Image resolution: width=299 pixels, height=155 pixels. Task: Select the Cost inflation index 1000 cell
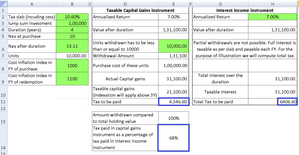click(72, 66)
